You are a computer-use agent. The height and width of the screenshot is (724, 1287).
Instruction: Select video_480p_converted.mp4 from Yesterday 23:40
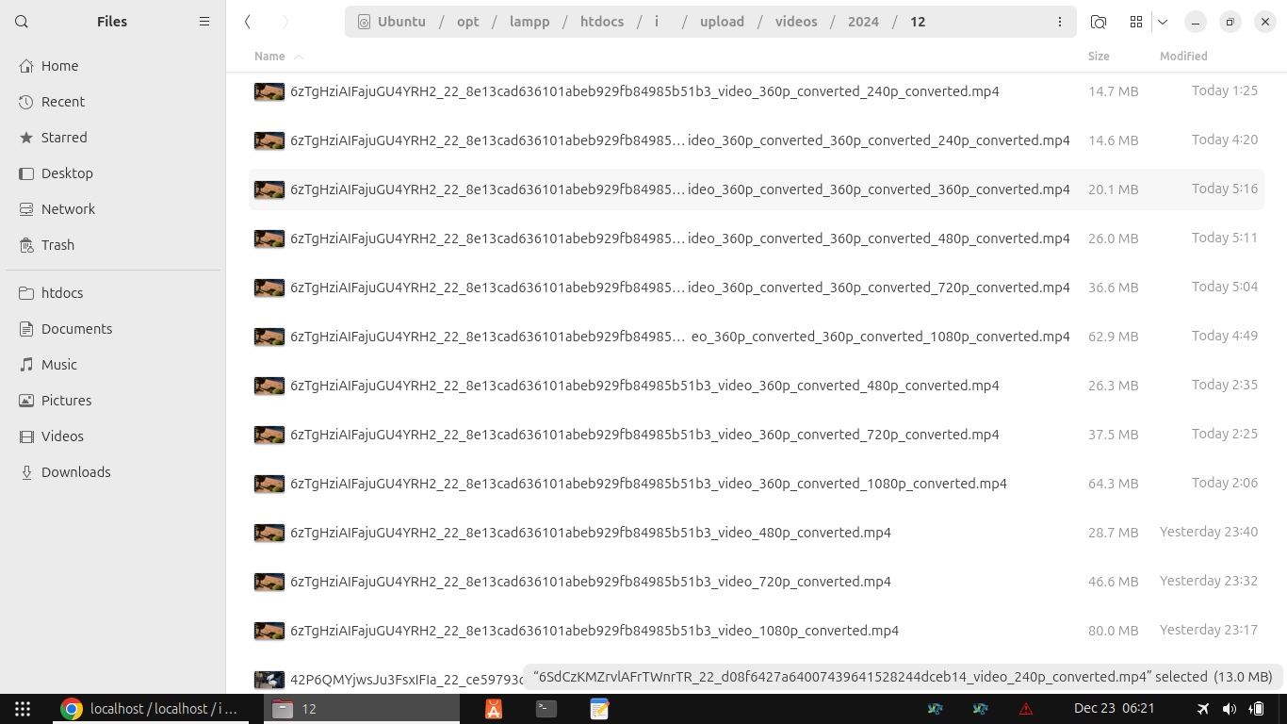coord(757,533)
